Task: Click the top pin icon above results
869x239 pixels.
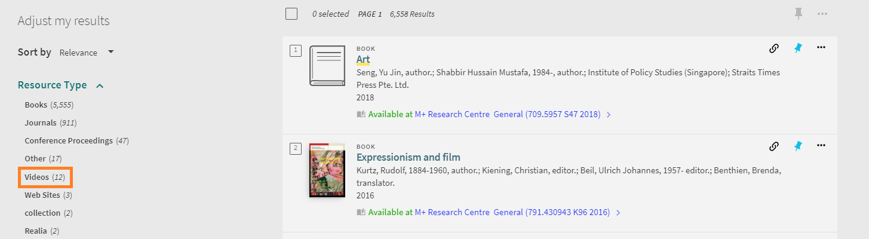Action: point(799,13)
